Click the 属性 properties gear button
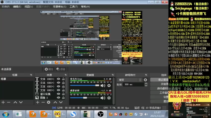The image size is (211, 118). click(49, 69)
